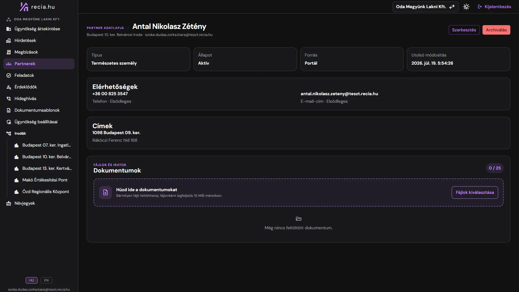
Task: Click the Szerkesztés edit button
Action: (464, 30)
